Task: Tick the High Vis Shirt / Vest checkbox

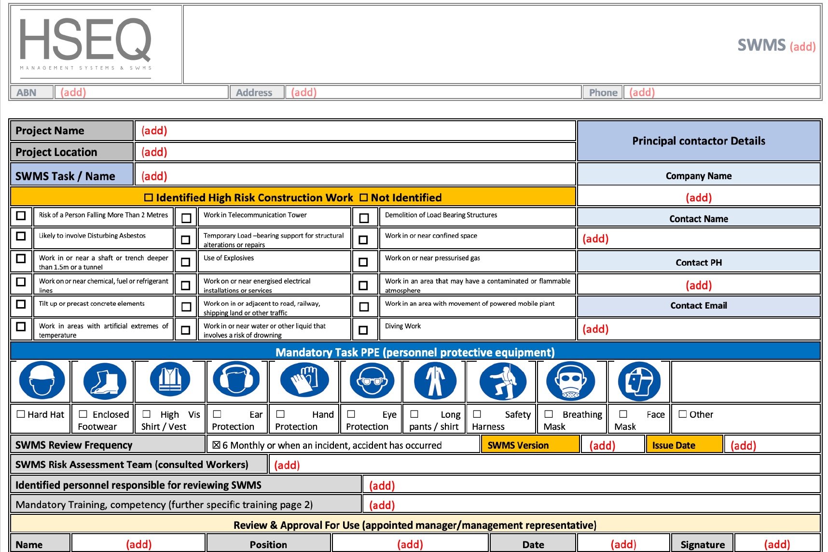Action: (x=147, y=414)
